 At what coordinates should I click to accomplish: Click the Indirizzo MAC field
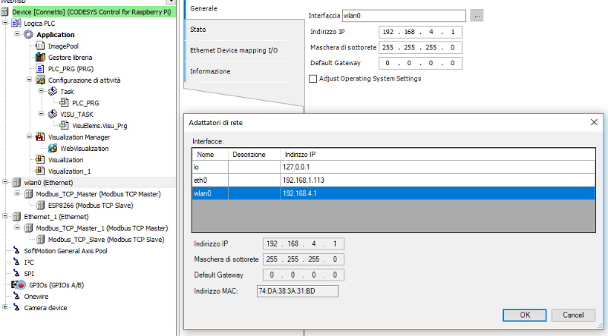coord(297,291)
